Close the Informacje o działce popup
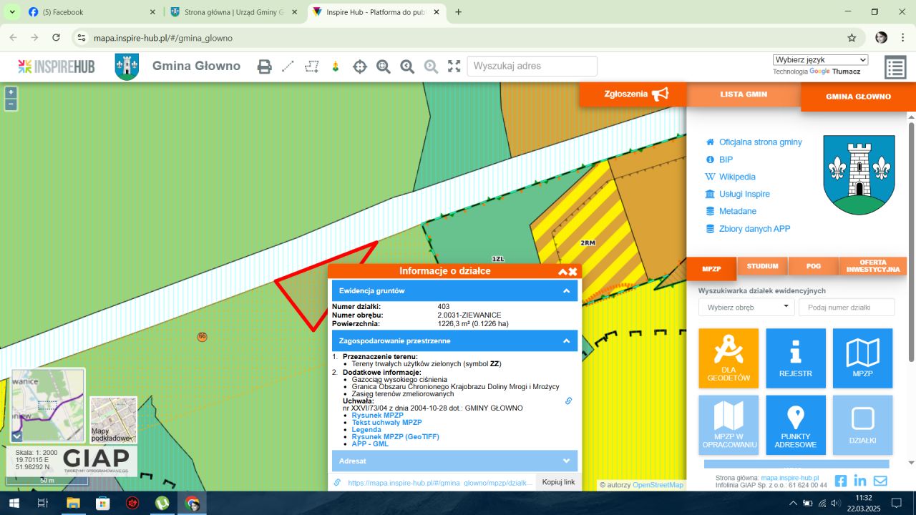The height and width of the screenshot is (515, 916). point(573,271)
